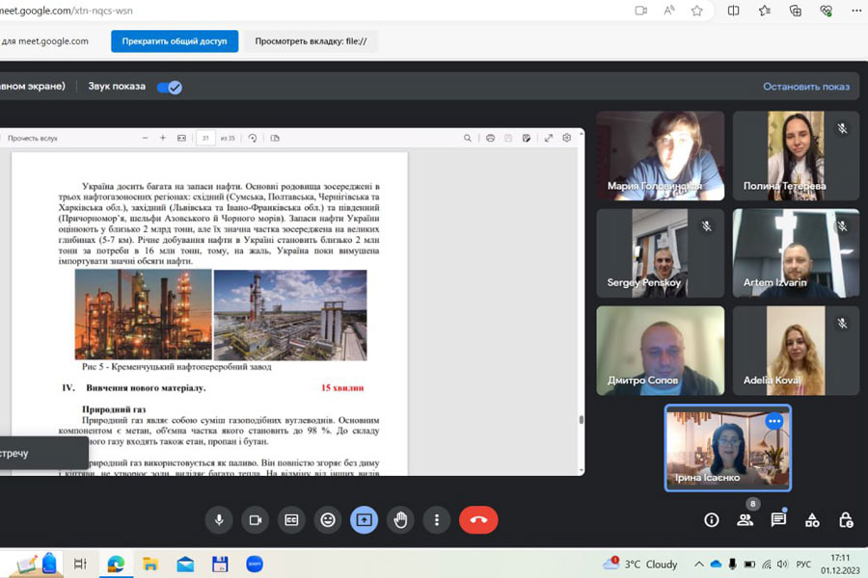Show the participants list panel
Screen dimensions: 868x578
pyautogui.click(x=745, y=520)
